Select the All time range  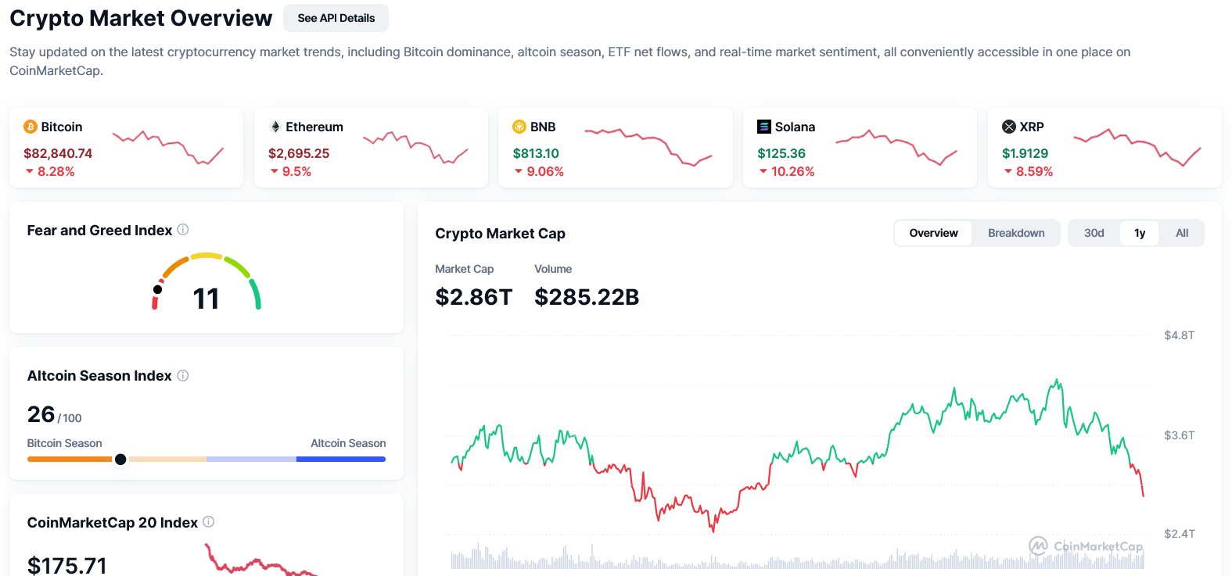click(1182, 233)
